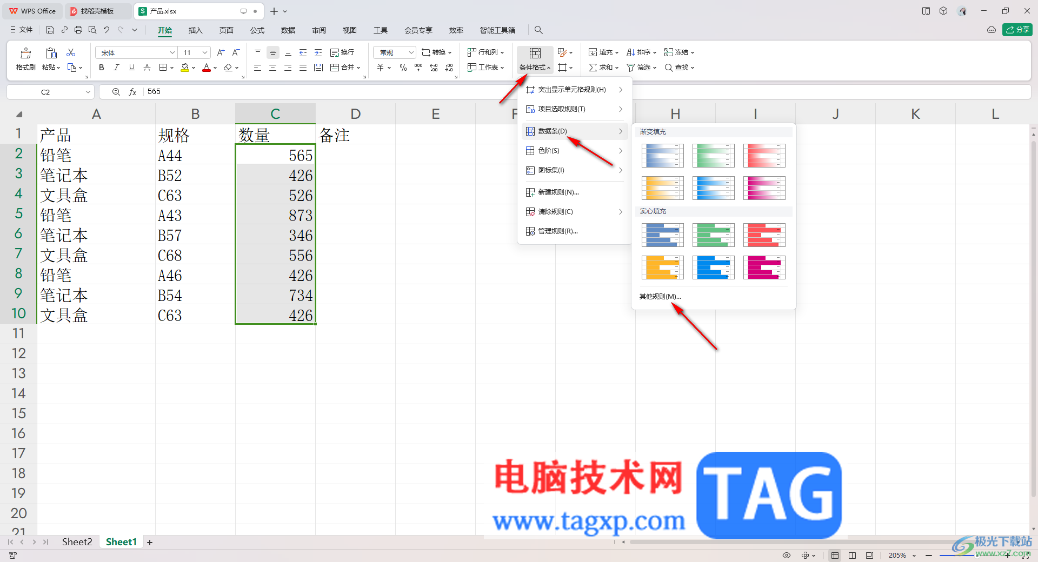Open Manage Rules dialog entry
The width and height of the screenshot is (1038, 562).
pos(574,231)
